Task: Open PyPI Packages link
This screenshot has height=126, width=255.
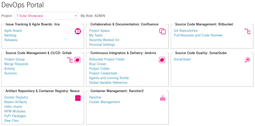Action: tap(15, 116)
